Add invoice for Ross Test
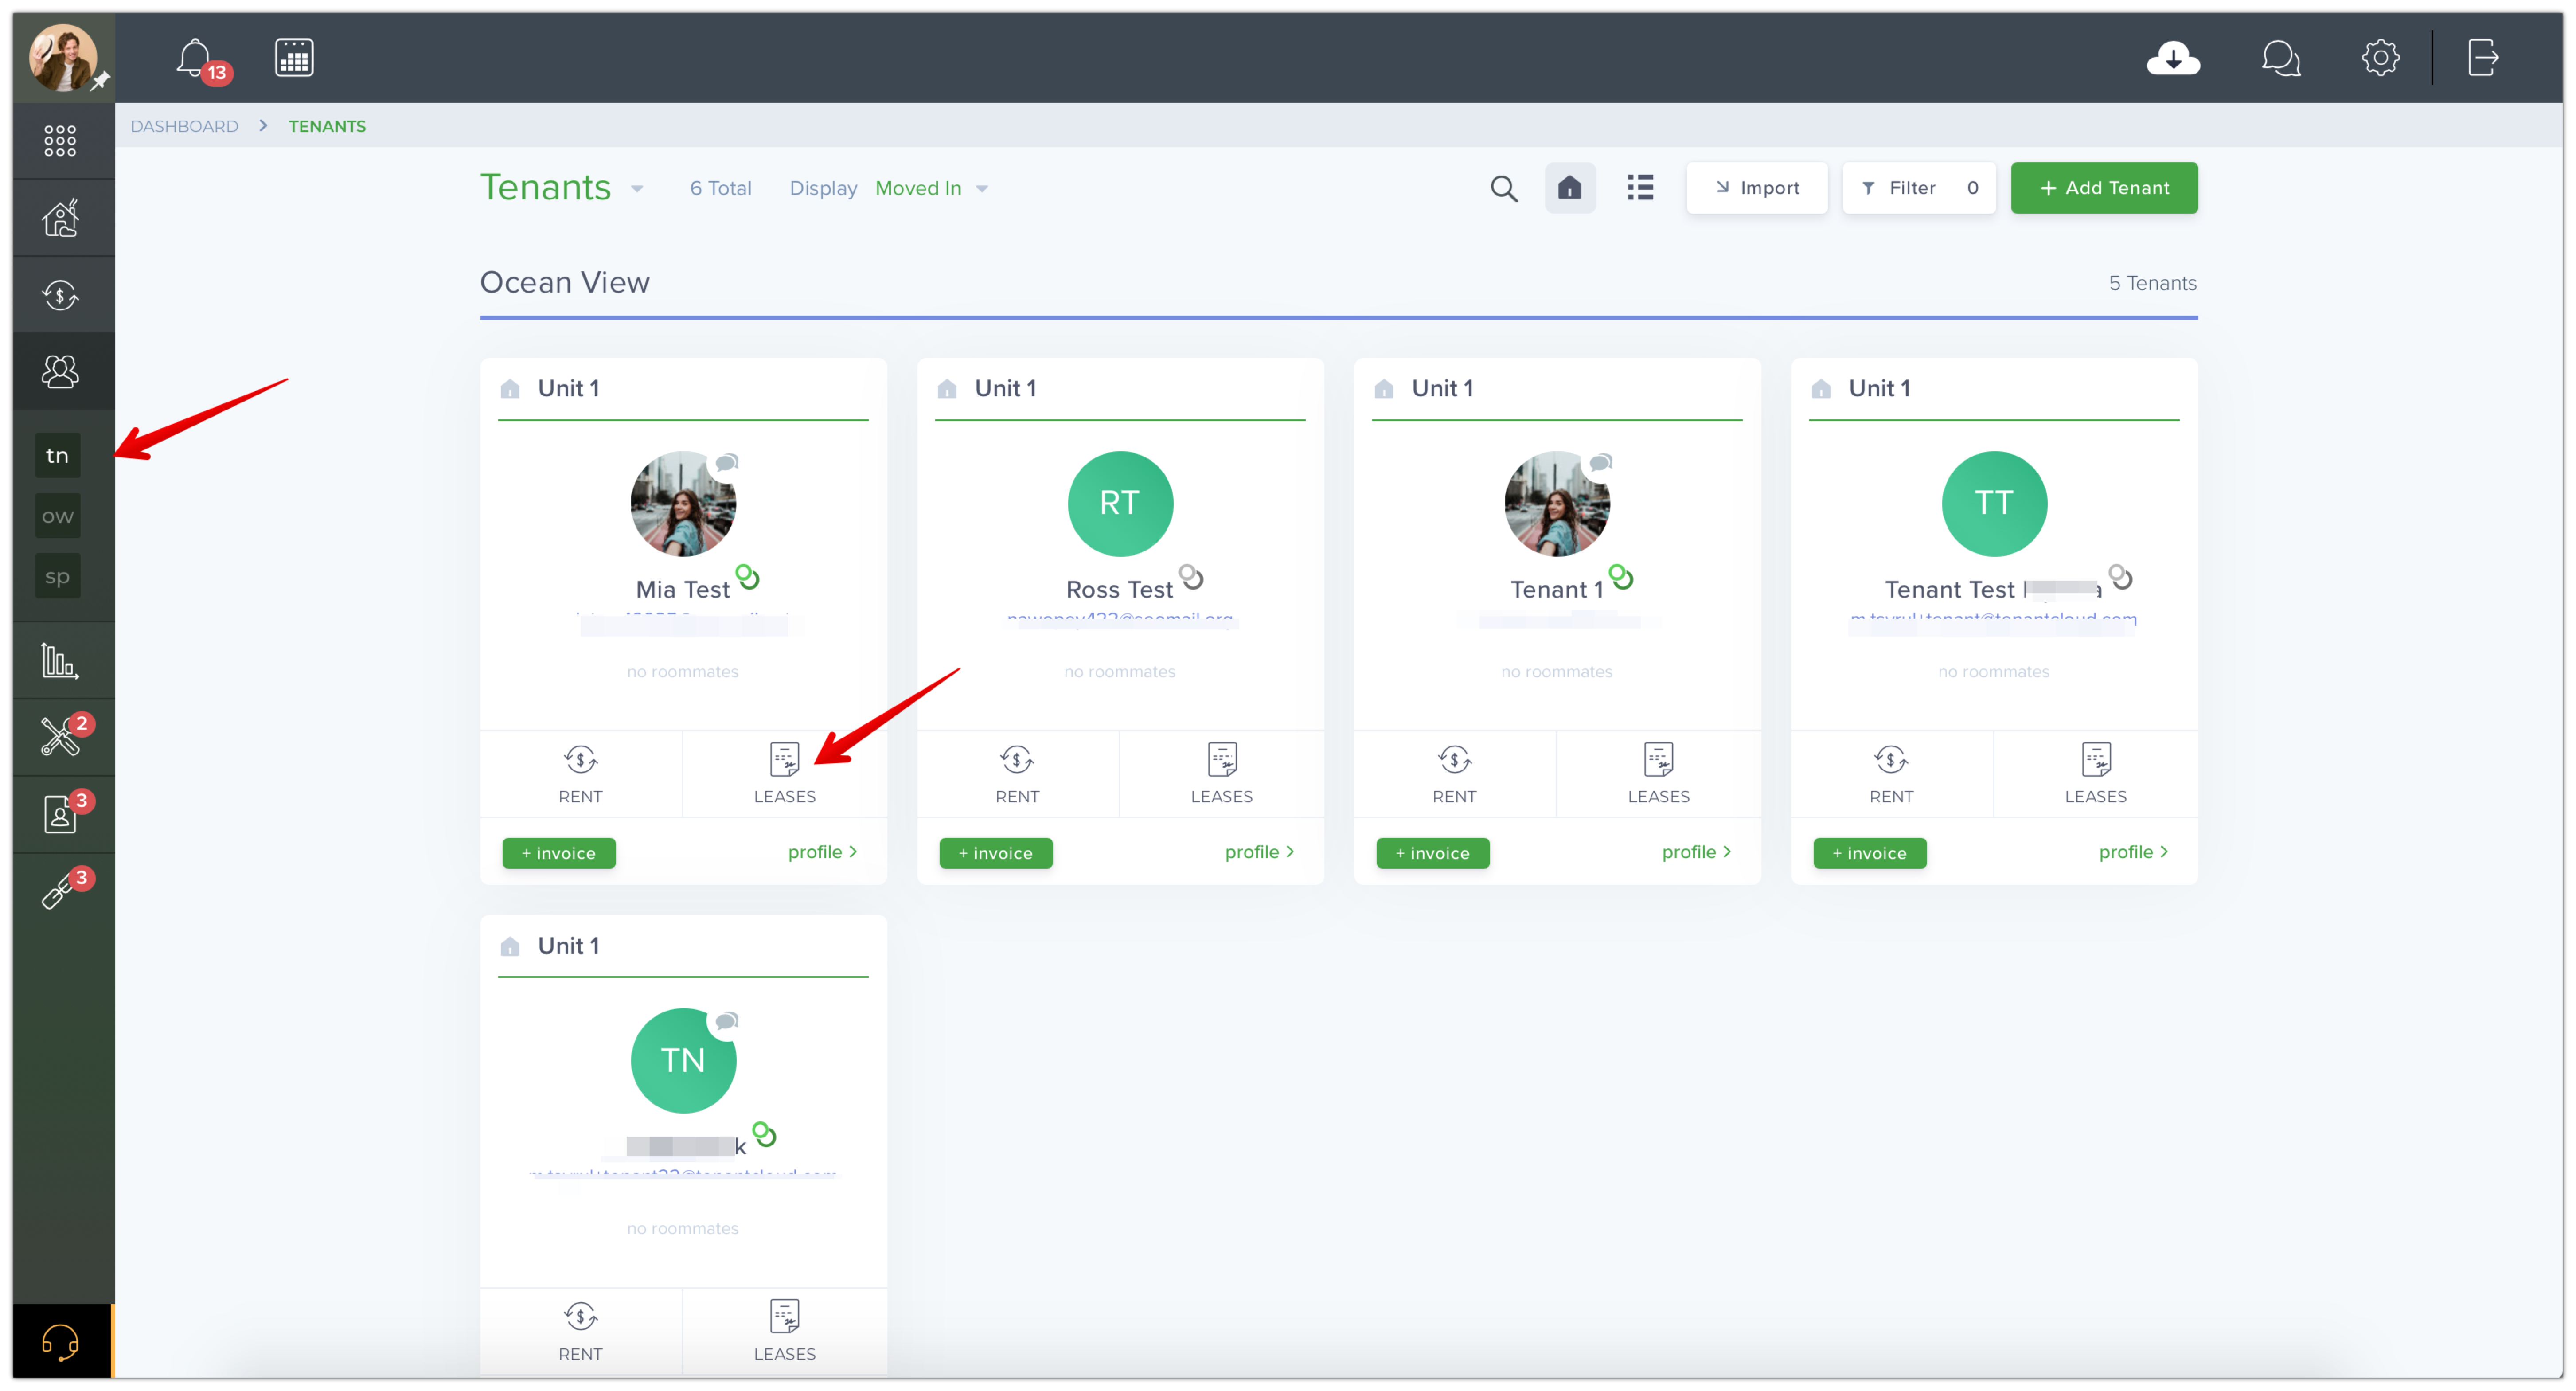The height and width of the screenshot is (1391, 2576). 995,853
